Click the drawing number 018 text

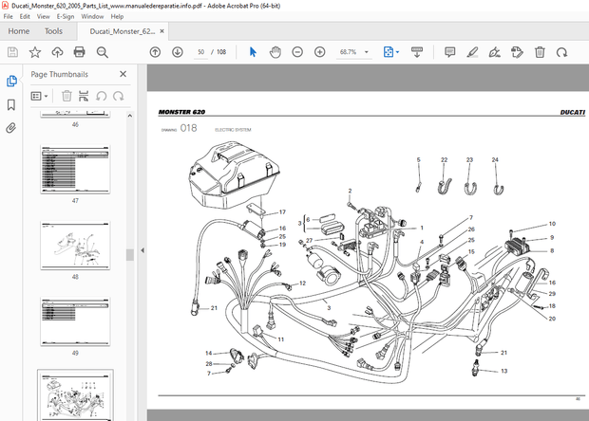(188, 128)
